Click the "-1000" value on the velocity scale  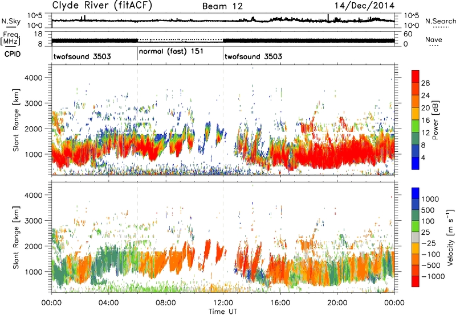coord(433,276)
